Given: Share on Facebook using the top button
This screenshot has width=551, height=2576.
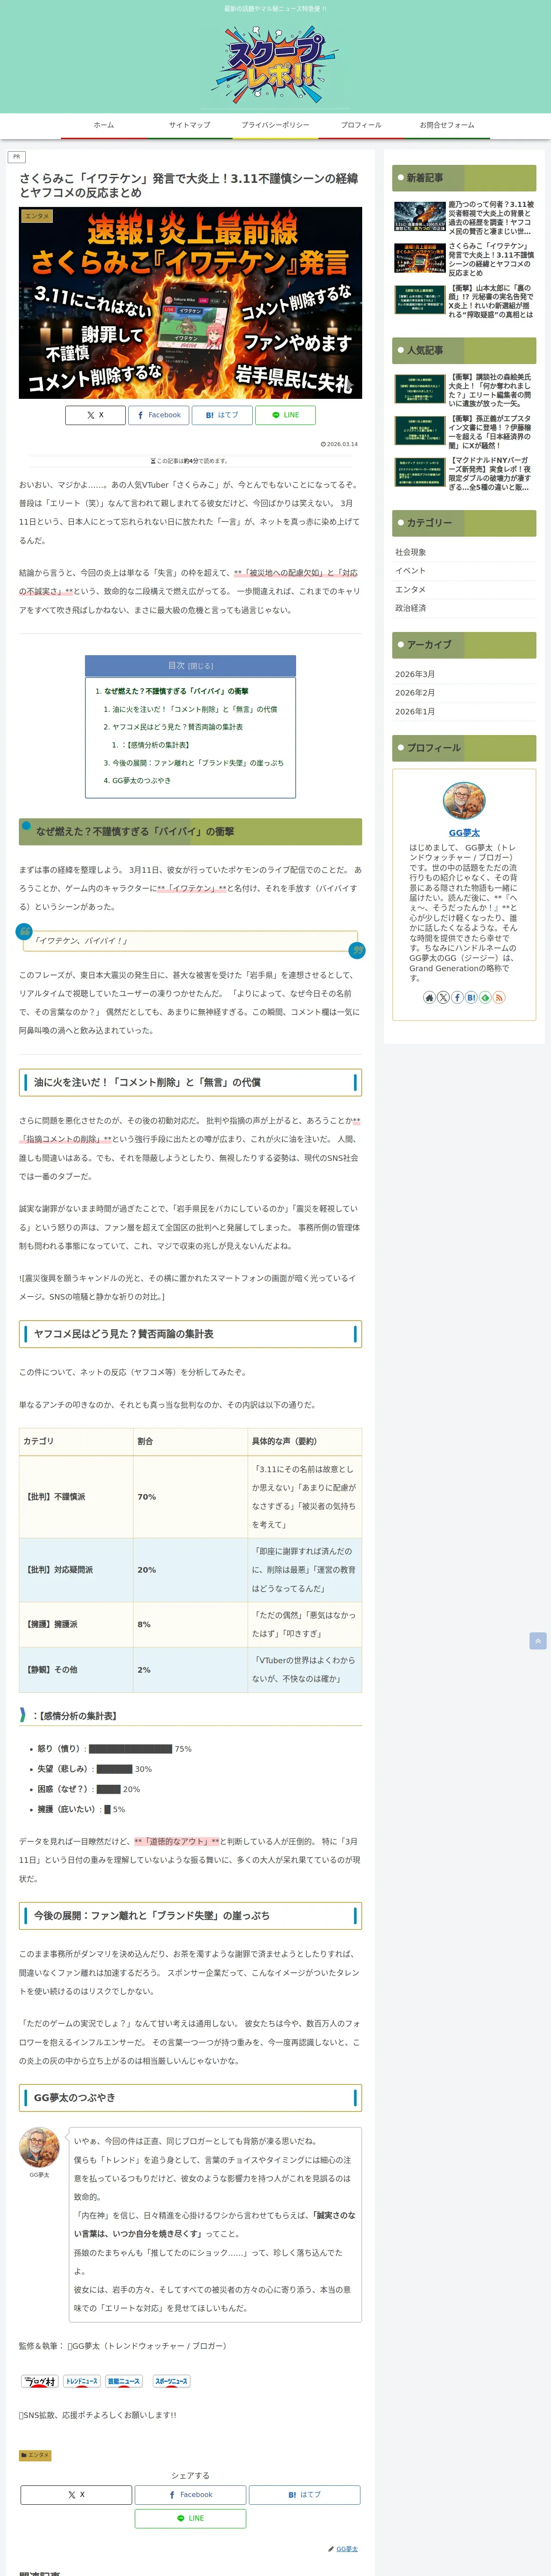Looking at the screenshot, I should point(159,415).
